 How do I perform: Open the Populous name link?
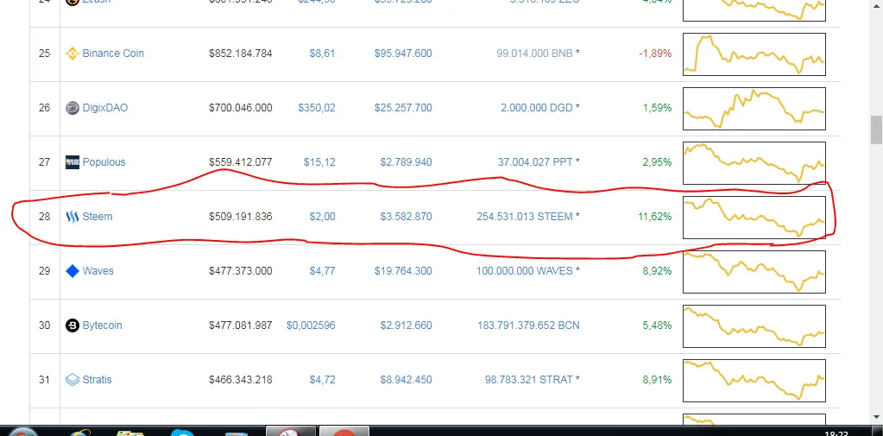click(x=104, y=162)
